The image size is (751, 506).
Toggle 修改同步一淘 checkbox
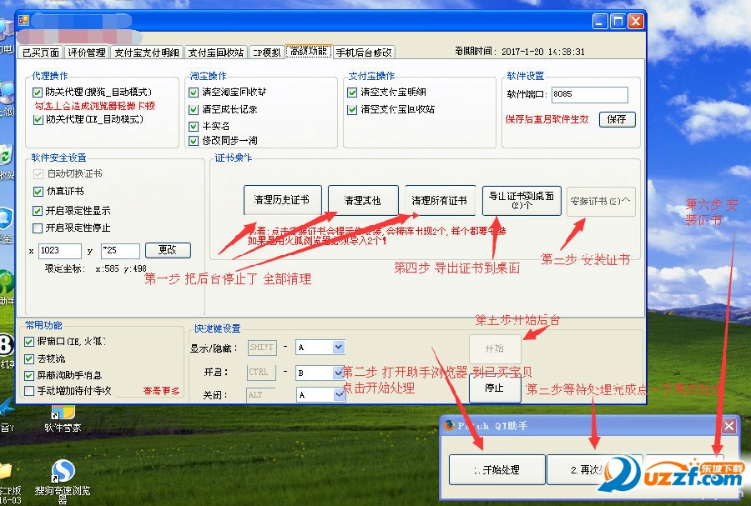tap(194, 141)
